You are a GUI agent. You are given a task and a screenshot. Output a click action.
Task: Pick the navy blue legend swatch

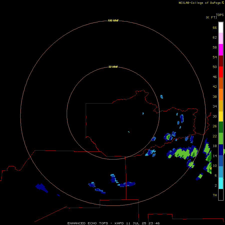click(x=221, y=150)
